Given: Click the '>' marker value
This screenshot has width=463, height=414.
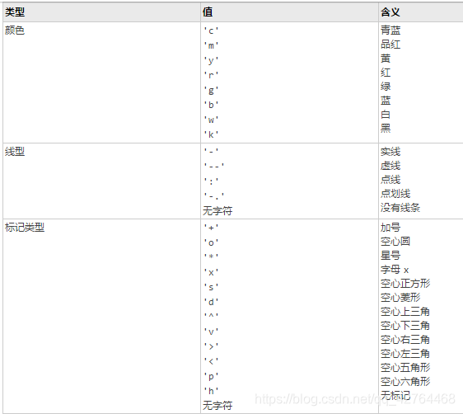Looking at the screenshot, I should point(211,346).
